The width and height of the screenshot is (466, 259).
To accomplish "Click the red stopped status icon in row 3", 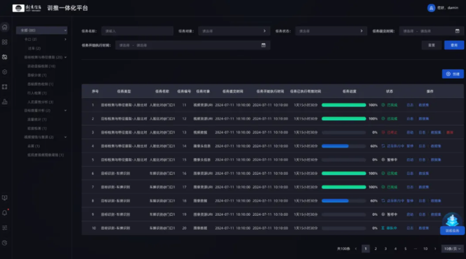I will click(383, 132).
